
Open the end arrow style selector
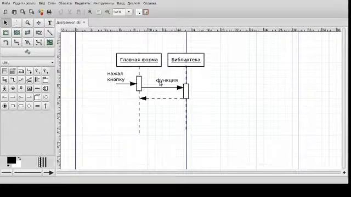pos(49,173)
